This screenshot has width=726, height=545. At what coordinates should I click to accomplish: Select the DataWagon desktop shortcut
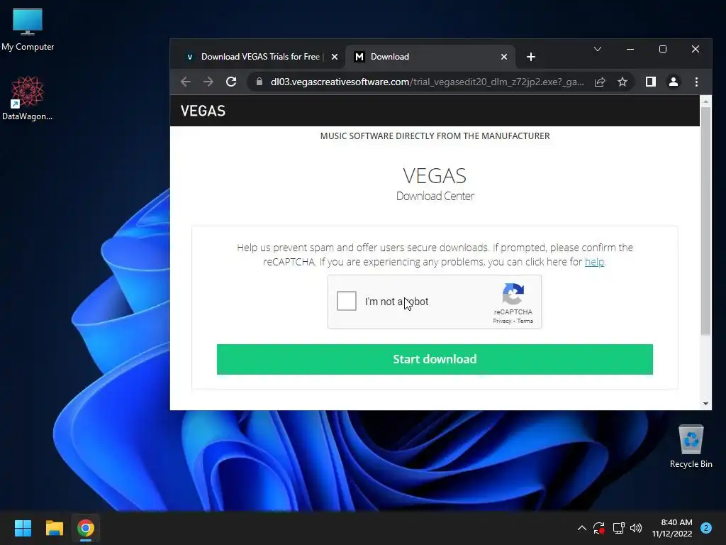[x=28, y=98]
